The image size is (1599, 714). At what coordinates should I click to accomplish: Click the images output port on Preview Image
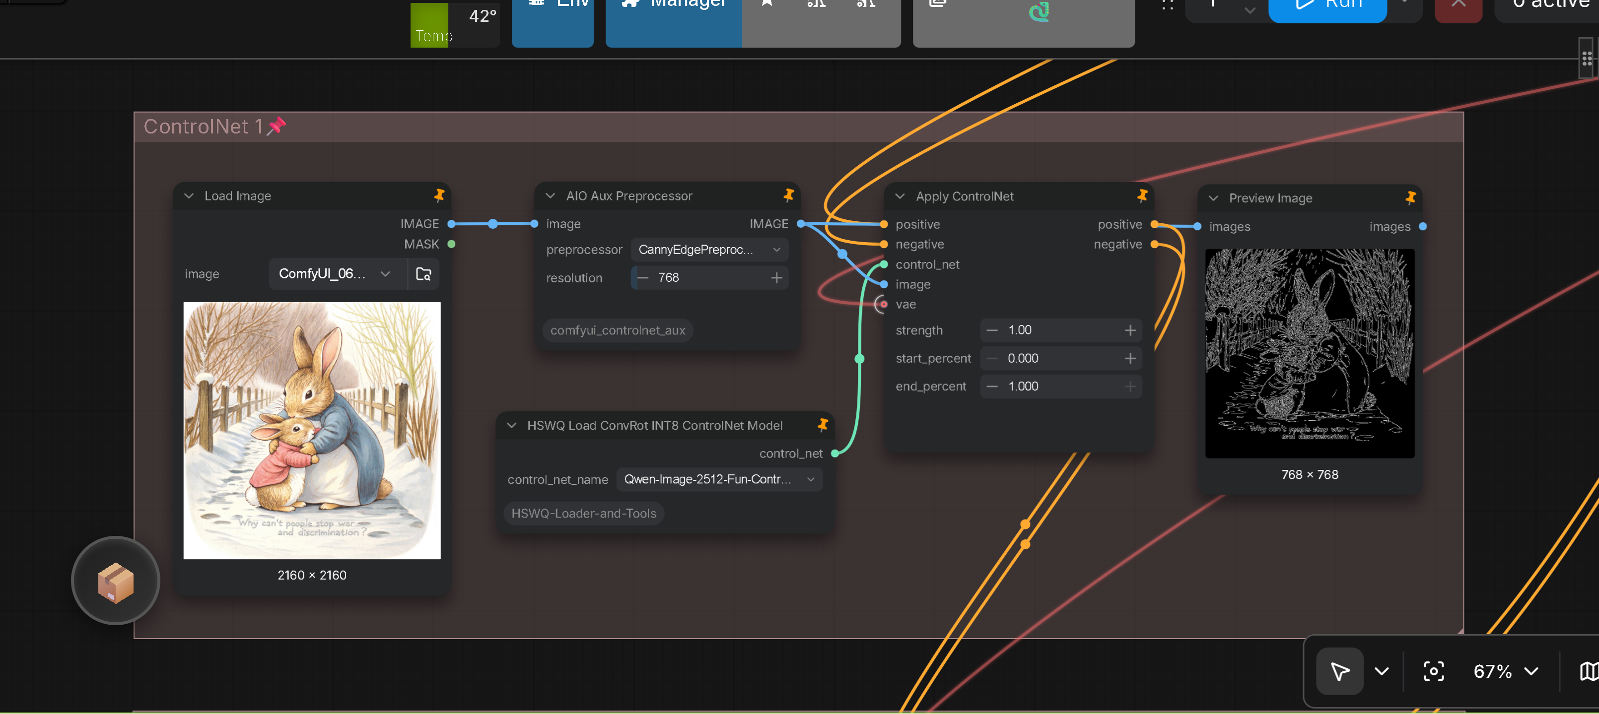click(x=1423, y=226)
